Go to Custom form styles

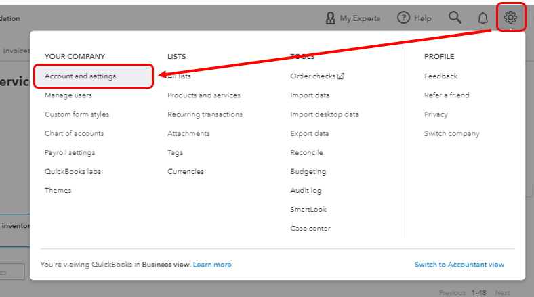point(77,114)
